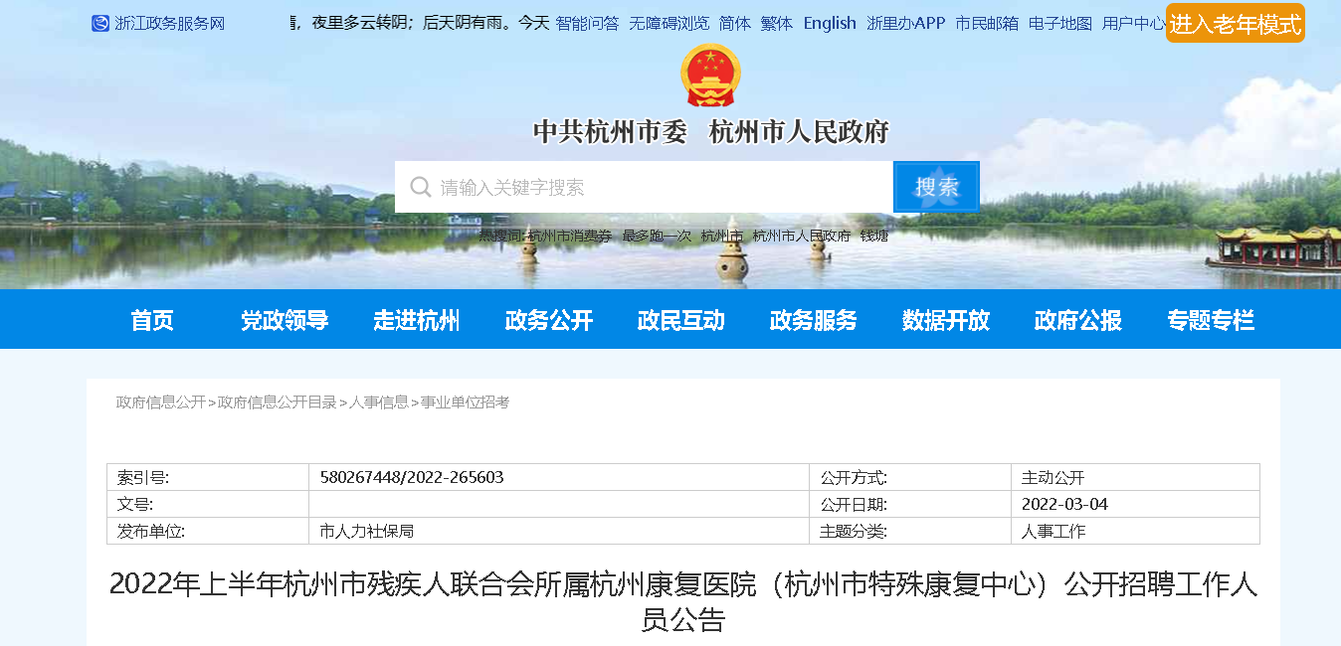Select hot search term 杭州市
1341x646 pixels.
[721, 236]
